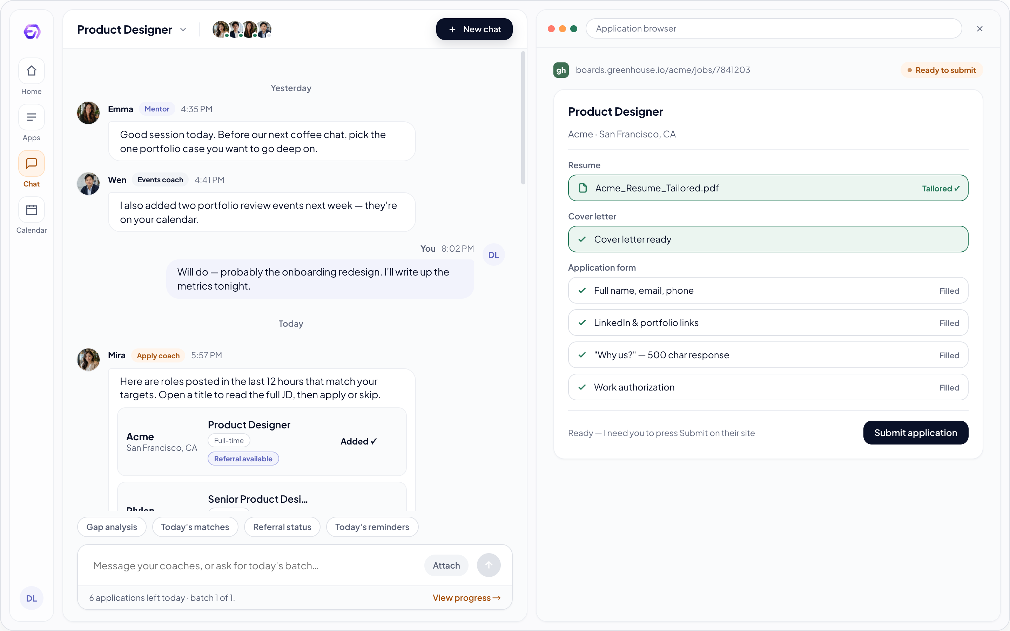Open the Senior Product Designer job title
The height and width of the screenshot is (631, 1010).
tap(258, 499)
